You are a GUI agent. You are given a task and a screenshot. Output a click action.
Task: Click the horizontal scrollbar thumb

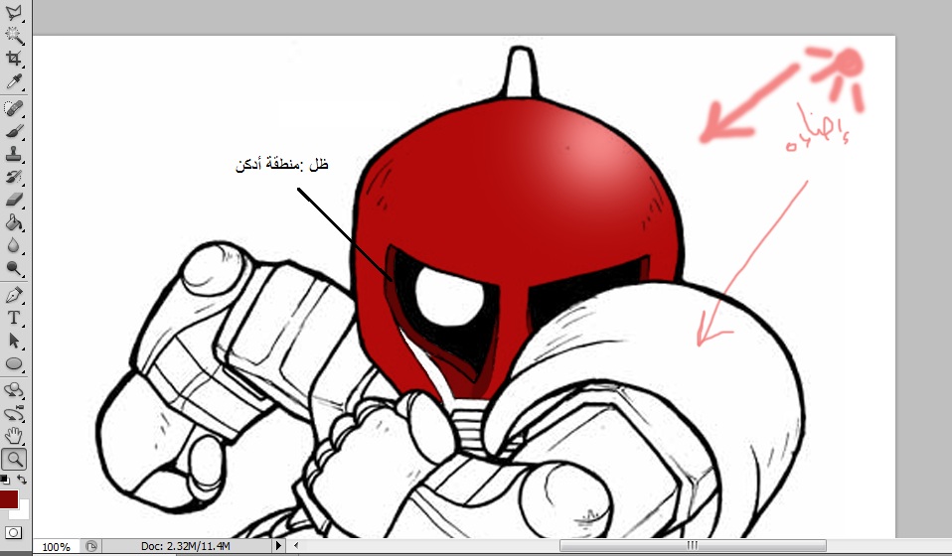(x=693, y=546)
